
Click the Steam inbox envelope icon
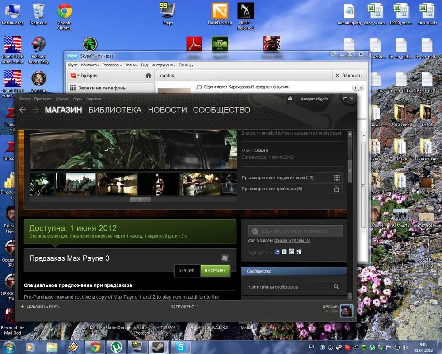click(290, 99)
